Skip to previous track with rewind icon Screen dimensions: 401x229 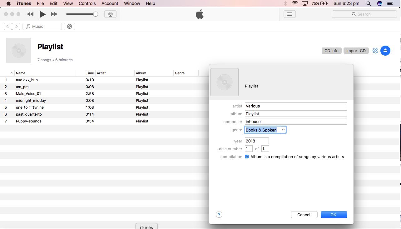pyautogui.click(x=30, y=14)
